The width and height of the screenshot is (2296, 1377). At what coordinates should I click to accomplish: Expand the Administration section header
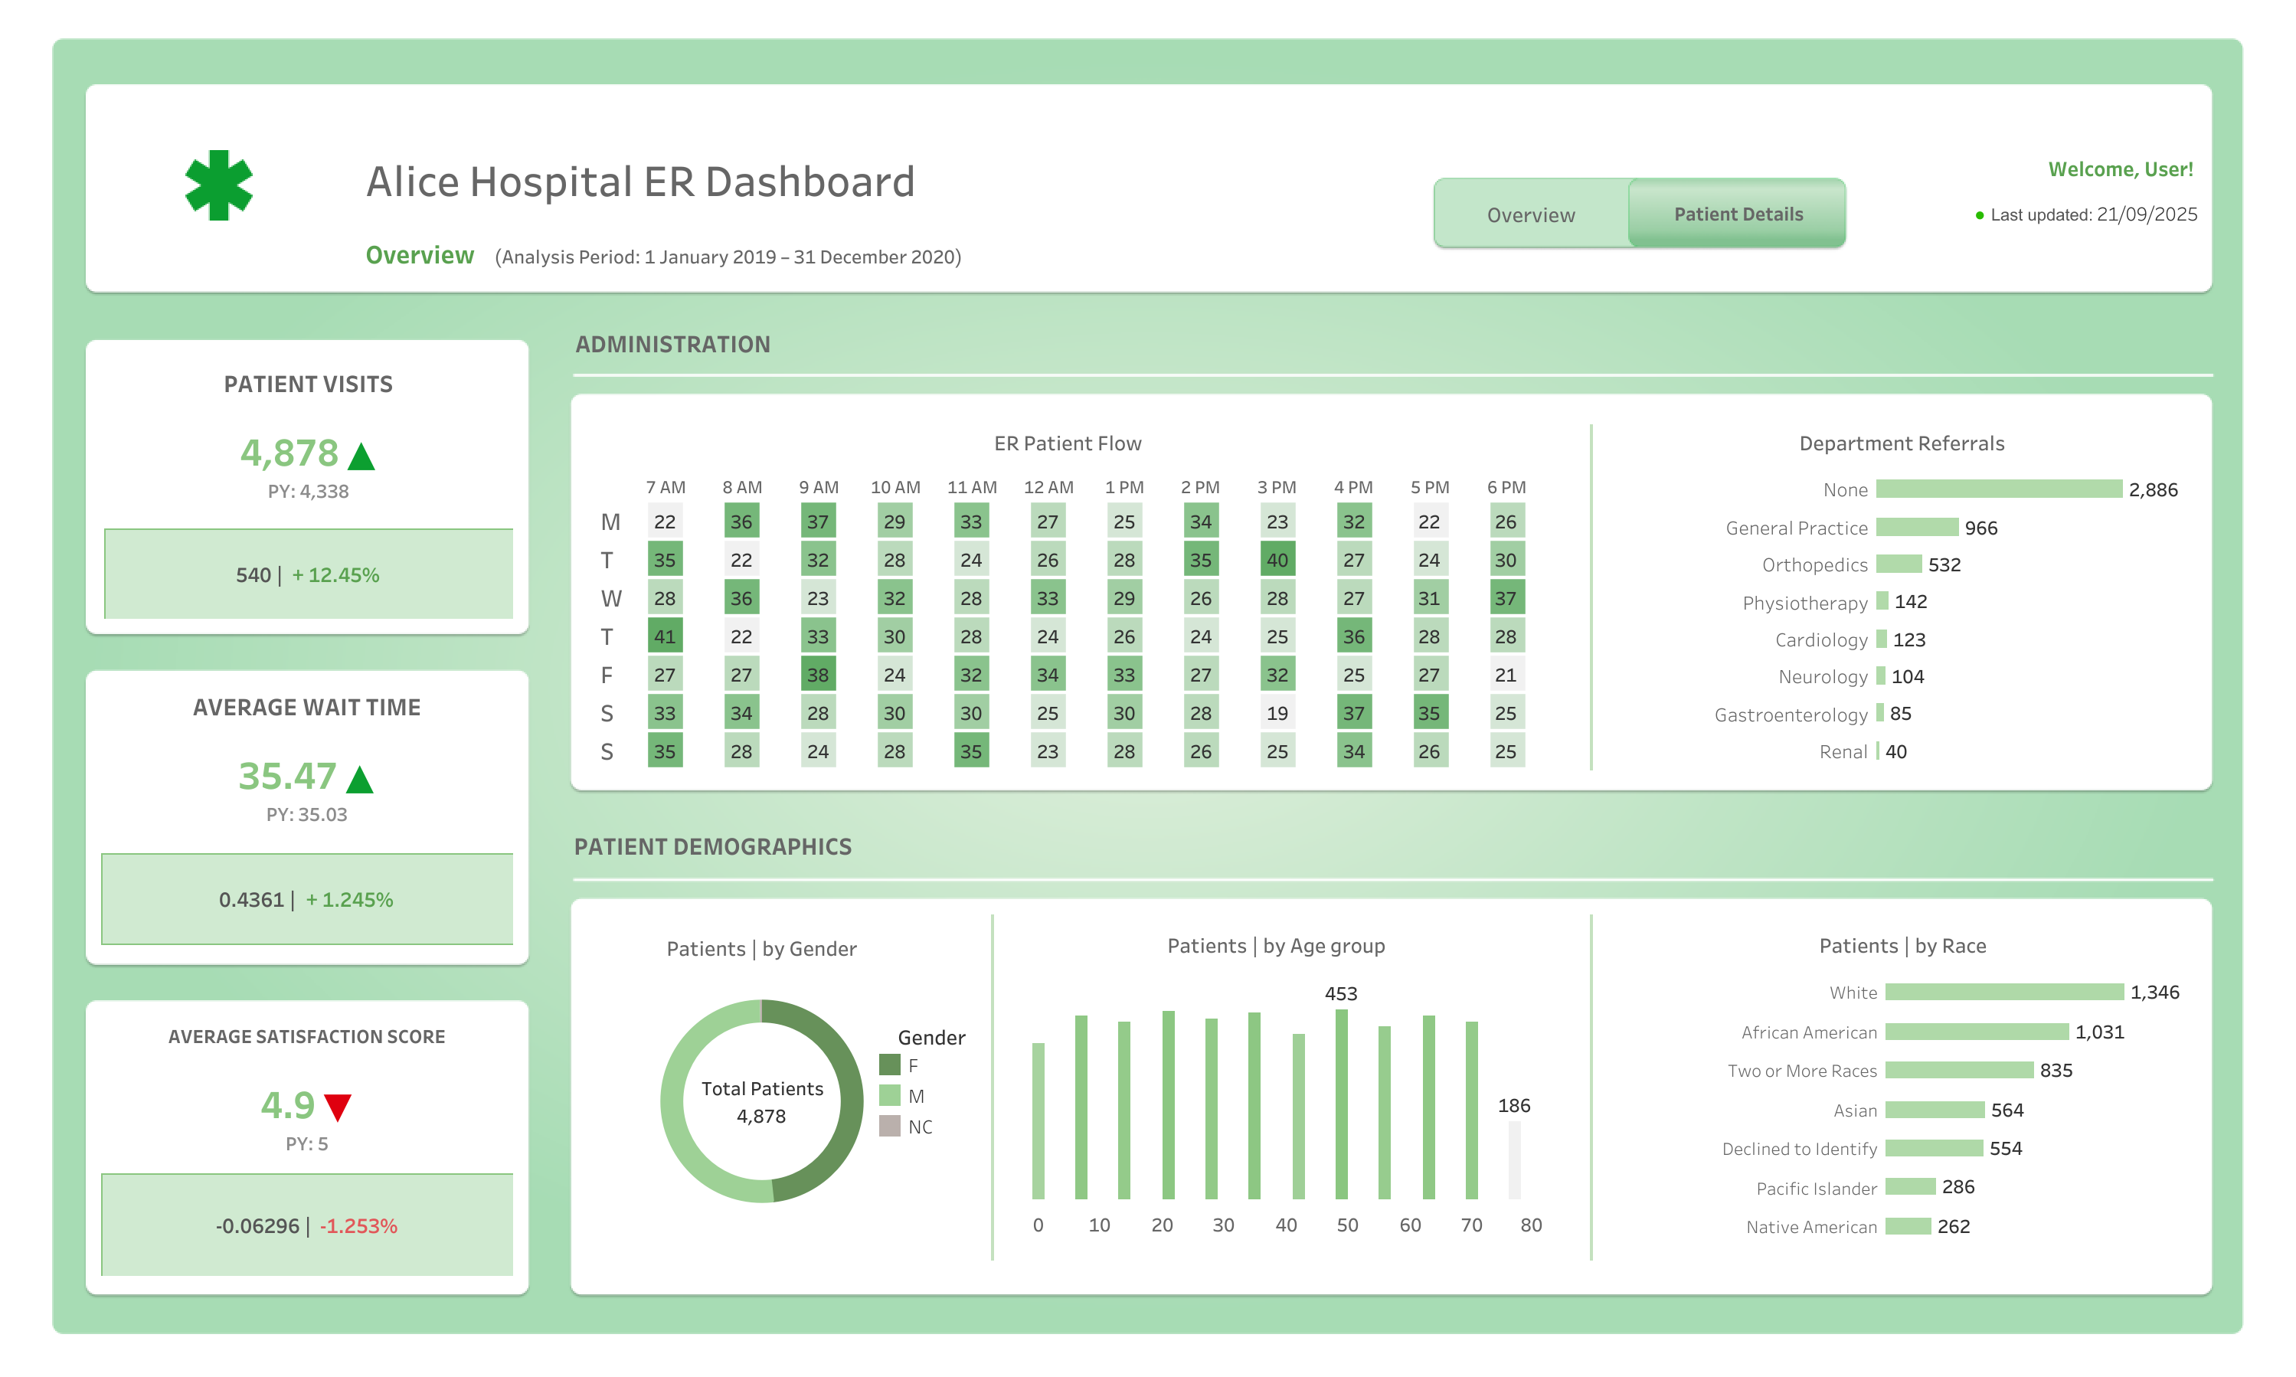tap(672, 345)
